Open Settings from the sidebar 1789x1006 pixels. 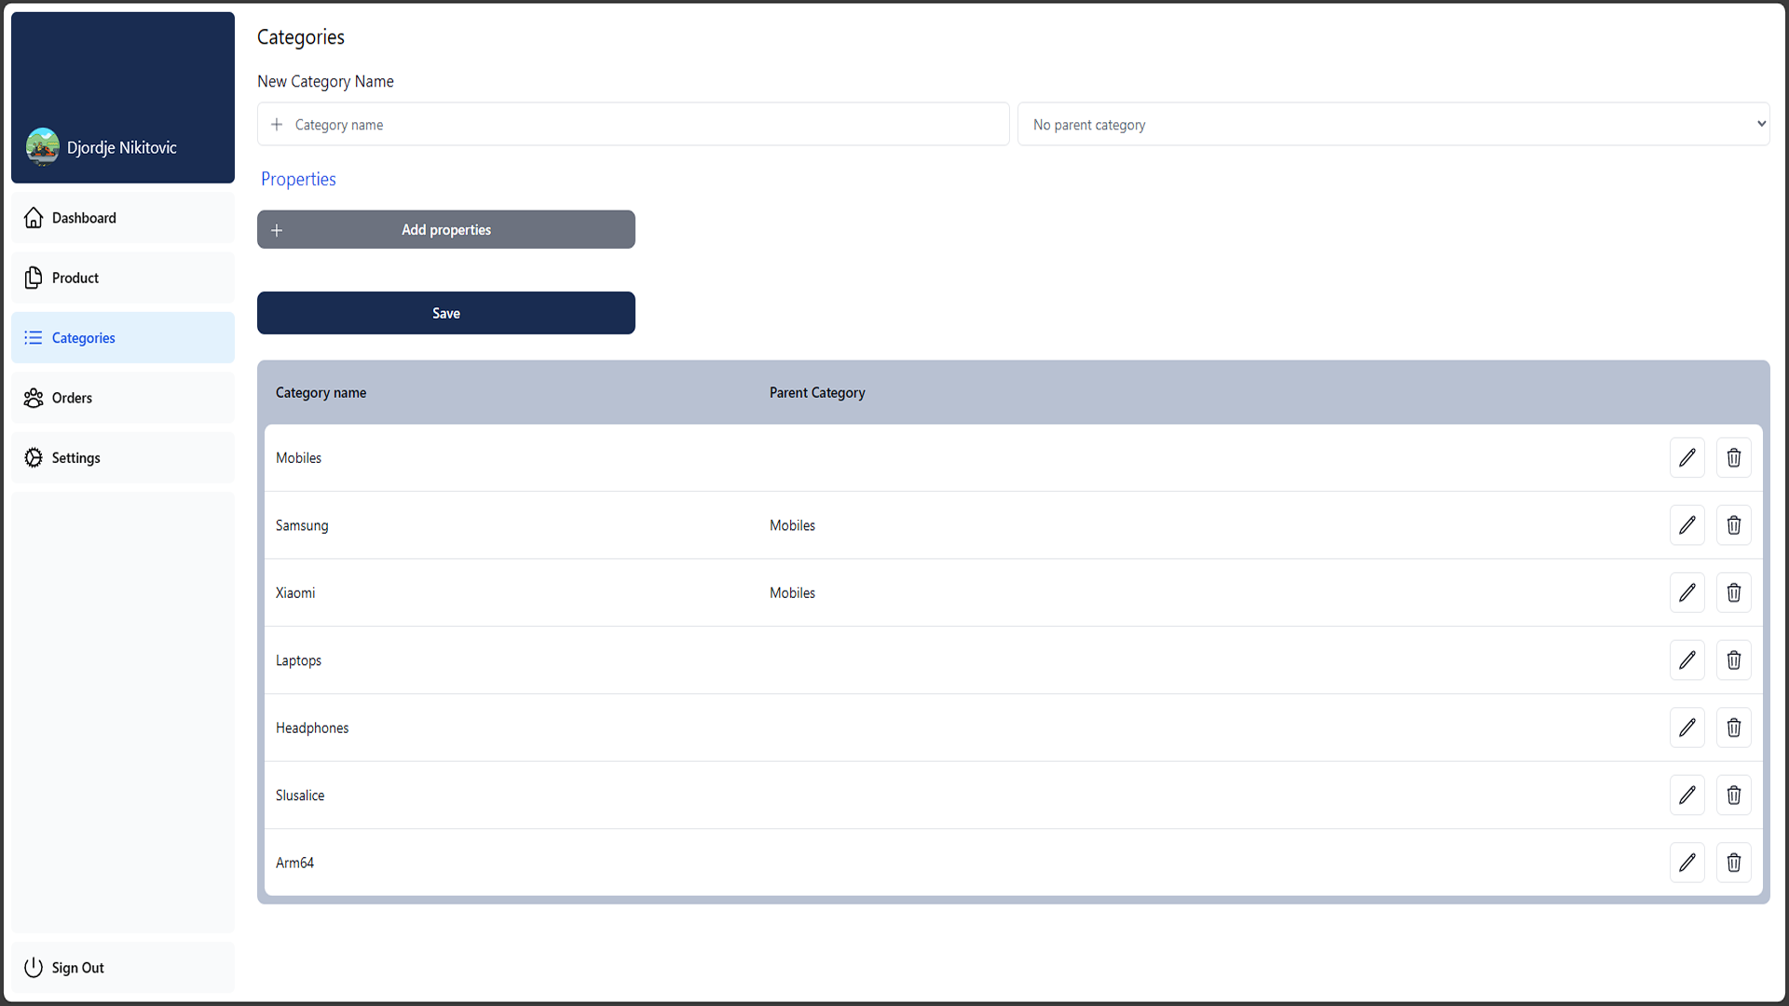75,458
